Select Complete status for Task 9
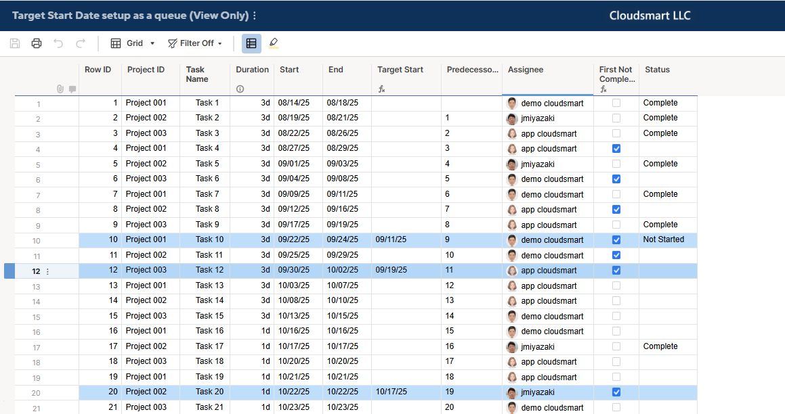The height and width of the screenshot is (414, 785). (668, 225)
